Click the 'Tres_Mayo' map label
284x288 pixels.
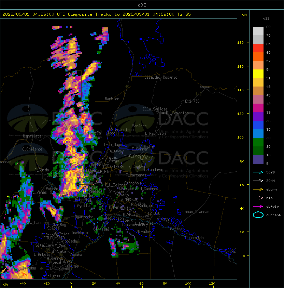(113, 145)
